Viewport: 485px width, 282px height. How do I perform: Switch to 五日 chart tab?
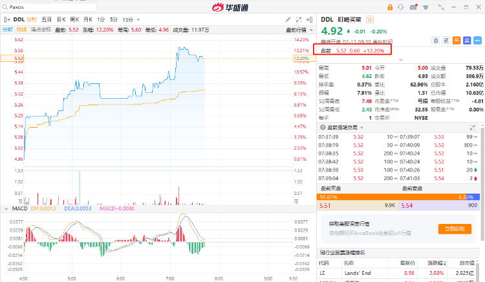click(x=47, y=20)
